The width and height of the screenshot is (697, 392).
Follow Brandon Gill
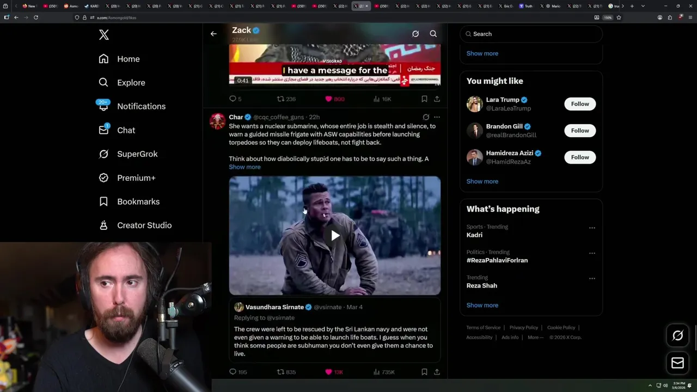(580, 131)
